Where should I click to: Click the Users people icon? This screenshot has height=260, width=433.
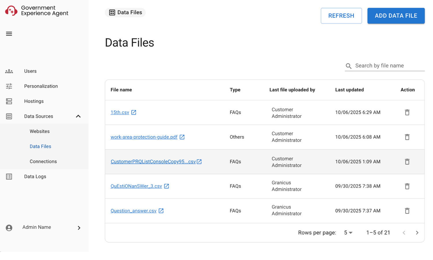(9, 71)
